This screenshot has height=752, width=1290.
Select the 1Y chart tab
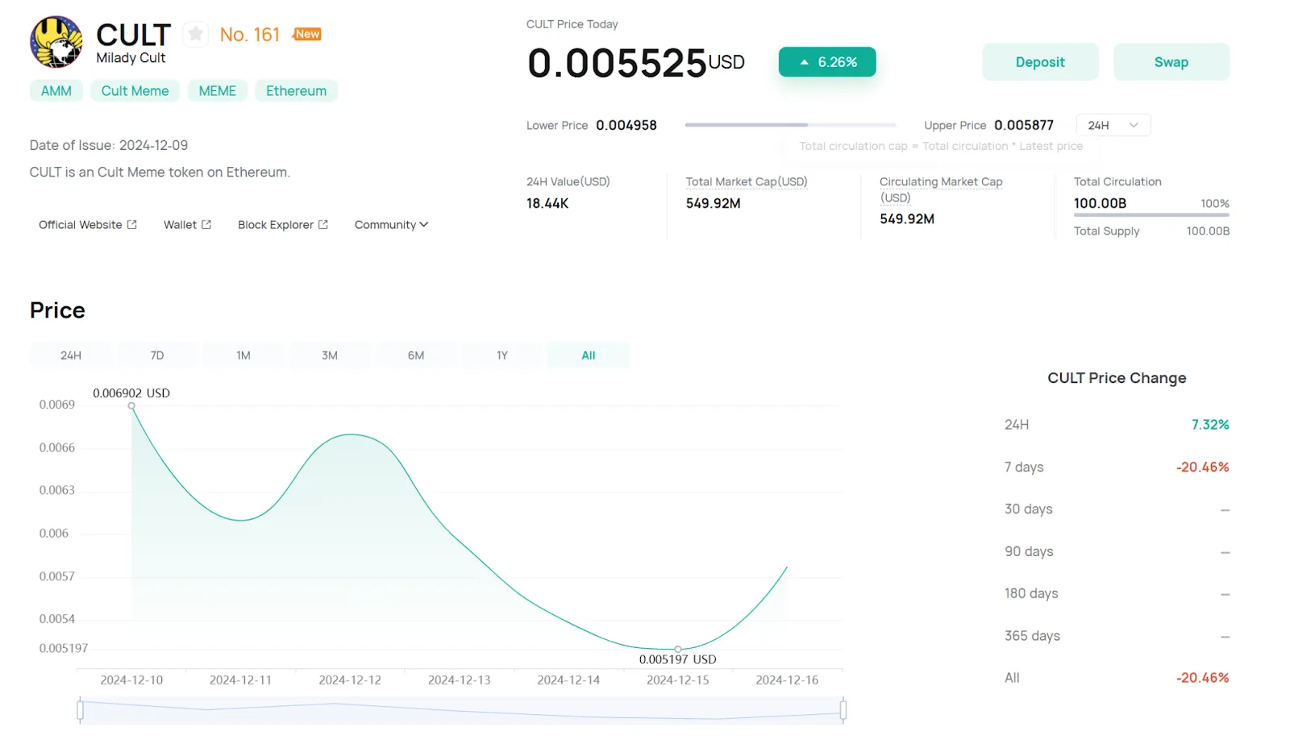pos(502,355)
